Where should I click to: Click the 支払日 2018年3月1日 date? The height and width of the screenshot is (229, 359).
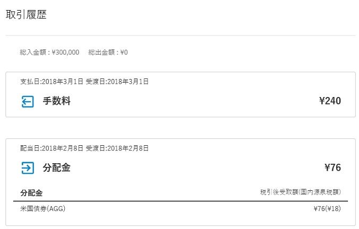pos(52,82)
